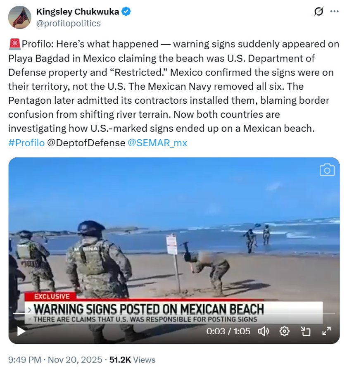
Task: Click the verified blue checkmark badge
Action: point(126,12)
